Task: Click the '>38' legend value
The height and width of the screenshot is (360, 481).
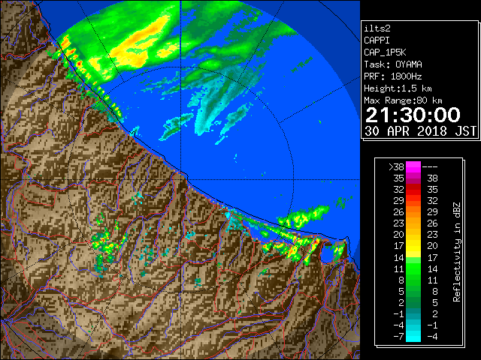Action: coord(396,166)
